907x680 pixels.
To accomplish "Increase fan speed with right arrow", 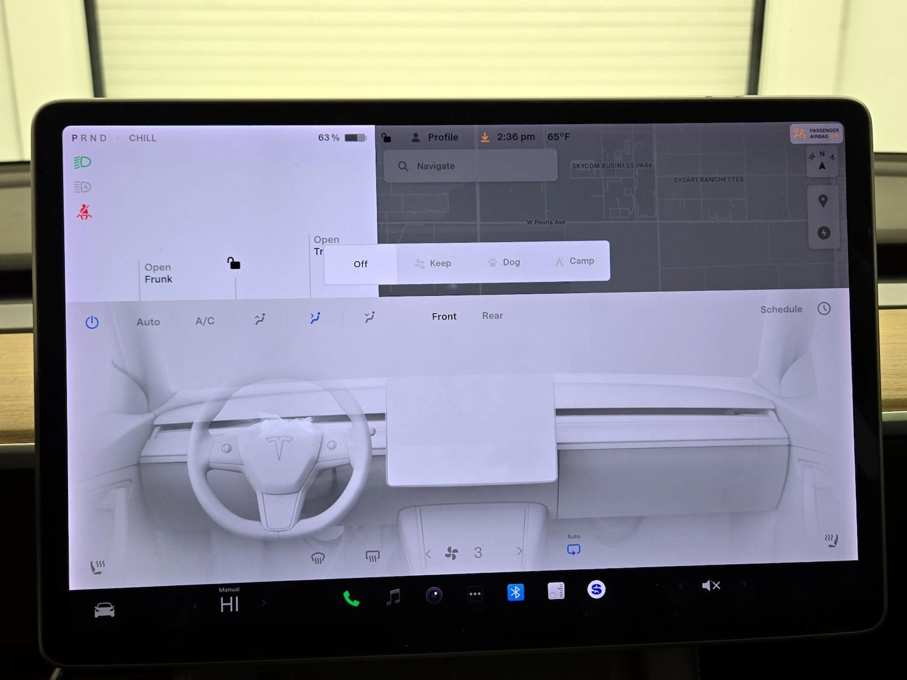I will coord(519,551).
